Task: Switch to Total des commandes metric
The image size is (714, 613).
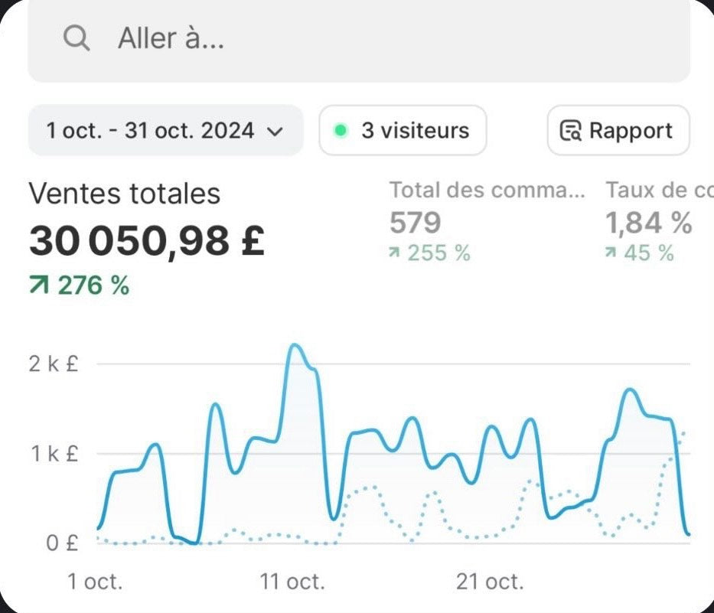Action: click(x=487, y=190)
